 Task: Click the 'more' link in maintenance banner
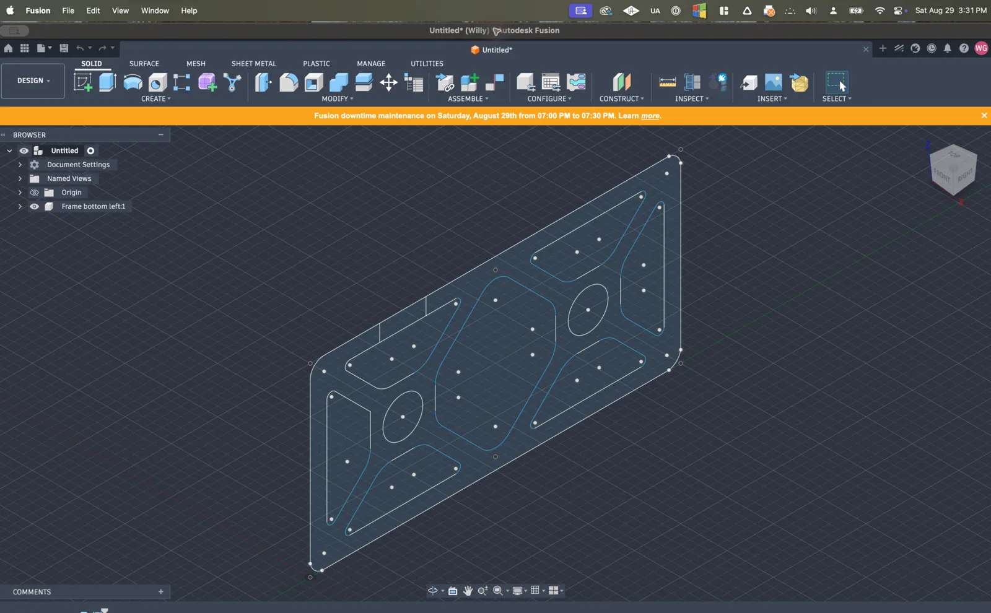coord(650,116)
